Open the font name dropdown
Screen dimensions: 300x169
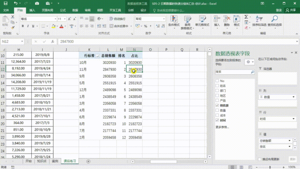click(x=55, y=19)
